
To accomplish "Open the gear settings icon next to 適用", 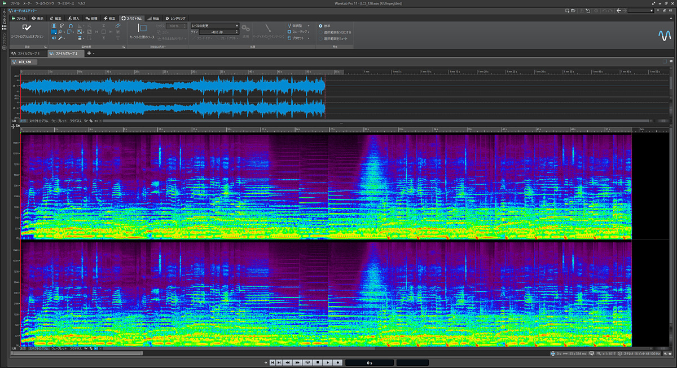I will tap(245, 29).
